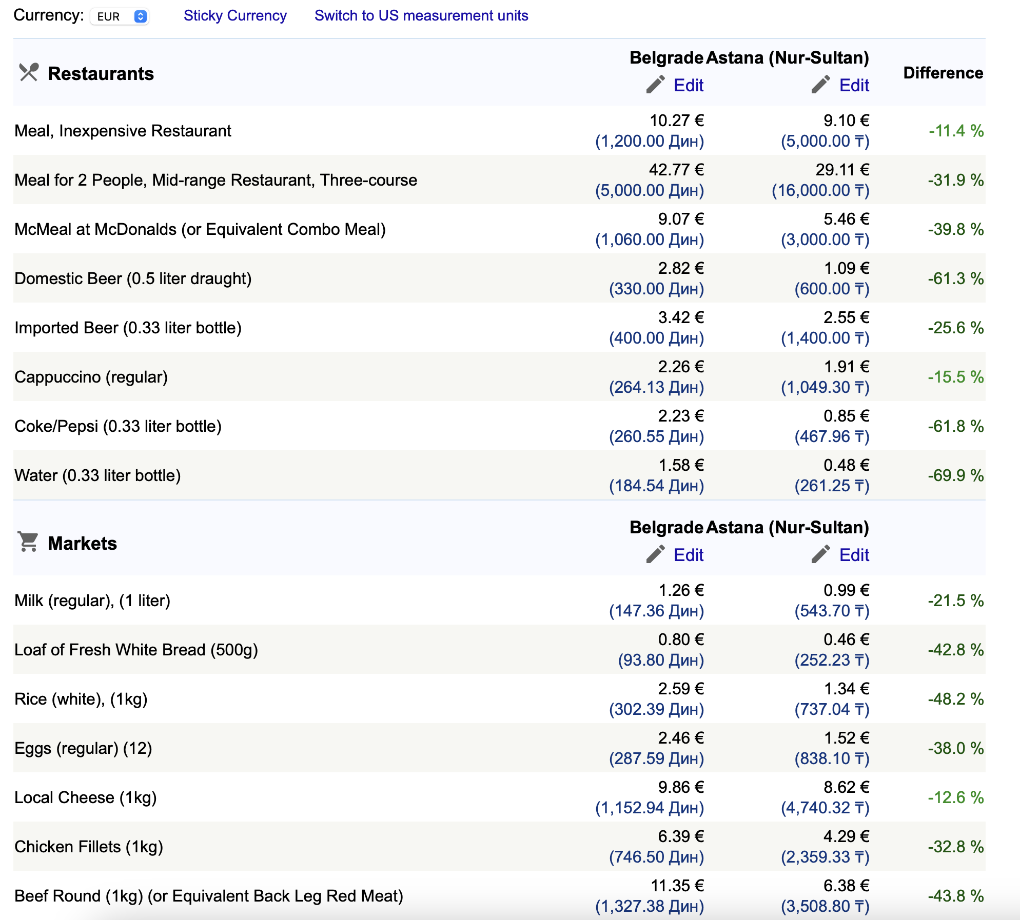Click Astana price 1.34 € for rice
The height and width of the screenshot is (920, 1020).
pyautogui.click(x=847, y=689)
